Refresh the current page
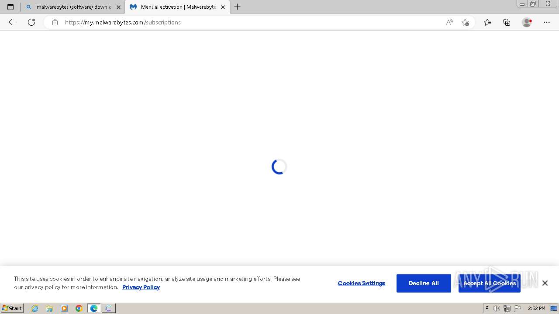Image resolution: width=559 pixels, height=314 pixels. pos(31,22)
